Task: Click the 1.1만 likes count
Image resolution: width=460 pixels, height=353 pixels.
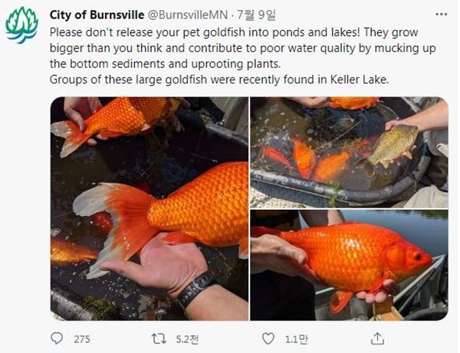Action: (296, 339)
